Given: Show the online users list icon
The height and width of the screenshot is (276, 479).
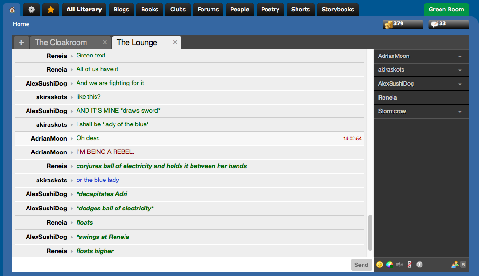Looking at the screenshot, I should click(455, 265).
